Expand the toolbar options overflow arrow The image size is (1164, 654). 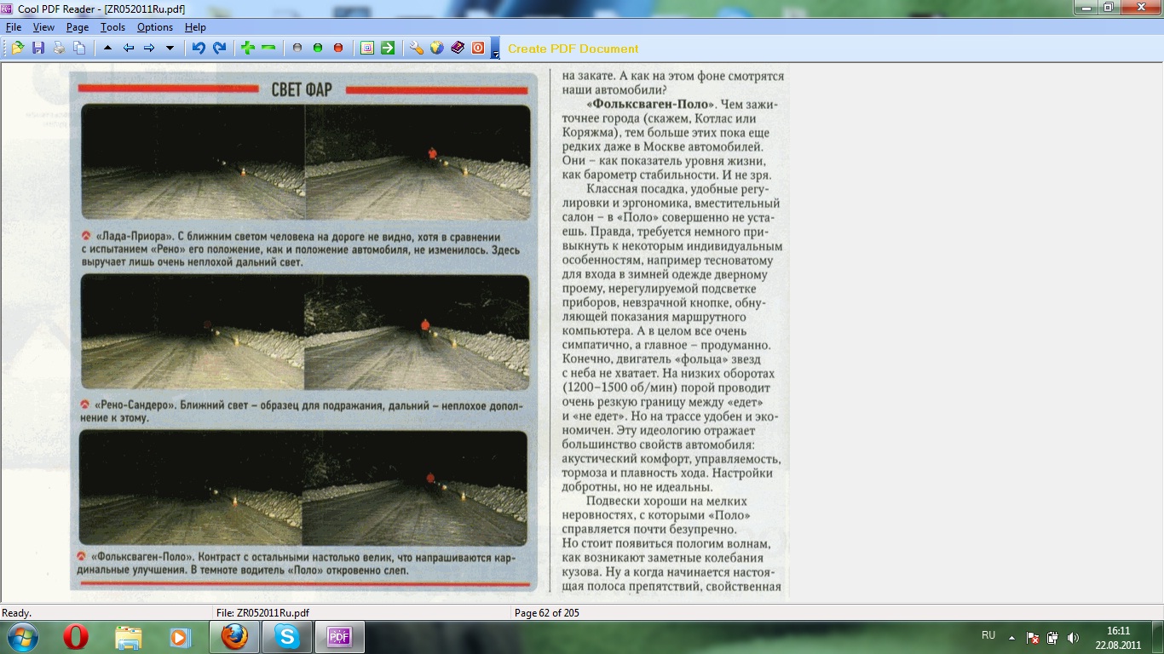click(496, 54)
